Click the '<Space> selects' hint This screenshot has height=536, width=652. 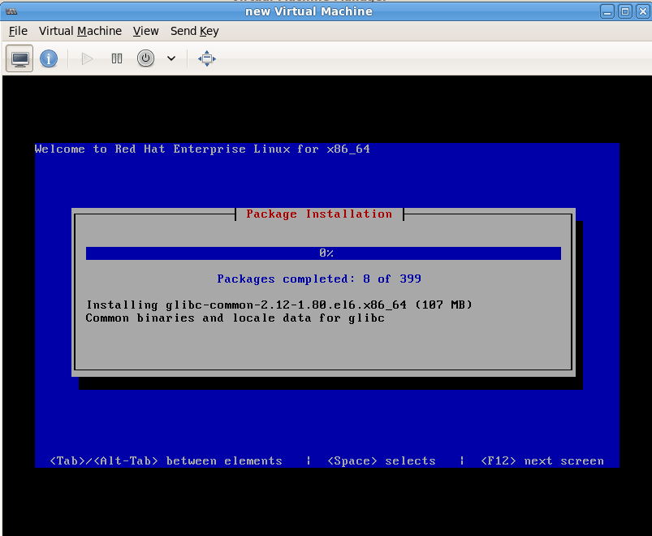(x=382, y=461)
